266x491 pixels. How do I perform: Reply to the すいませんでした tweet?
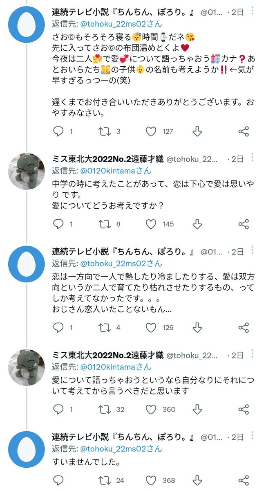point(59,480)
